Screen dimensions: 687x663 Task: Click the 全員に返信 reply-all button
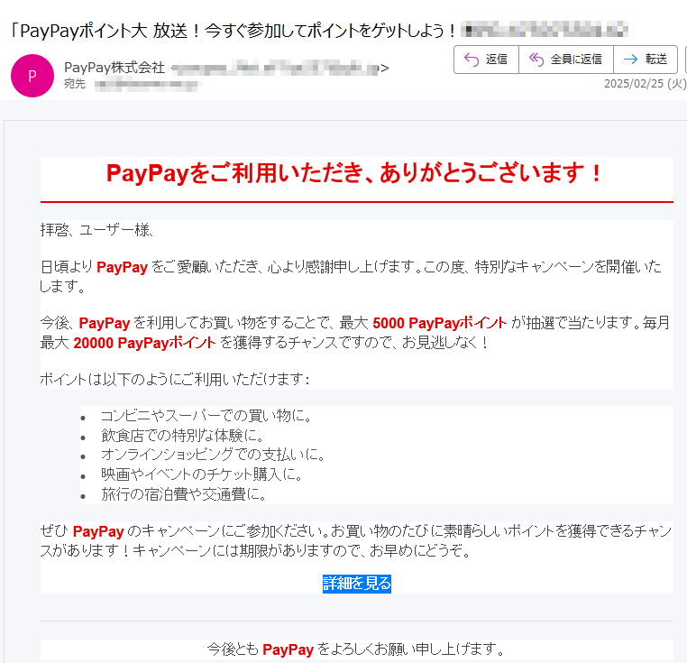(x=565, y=60)
